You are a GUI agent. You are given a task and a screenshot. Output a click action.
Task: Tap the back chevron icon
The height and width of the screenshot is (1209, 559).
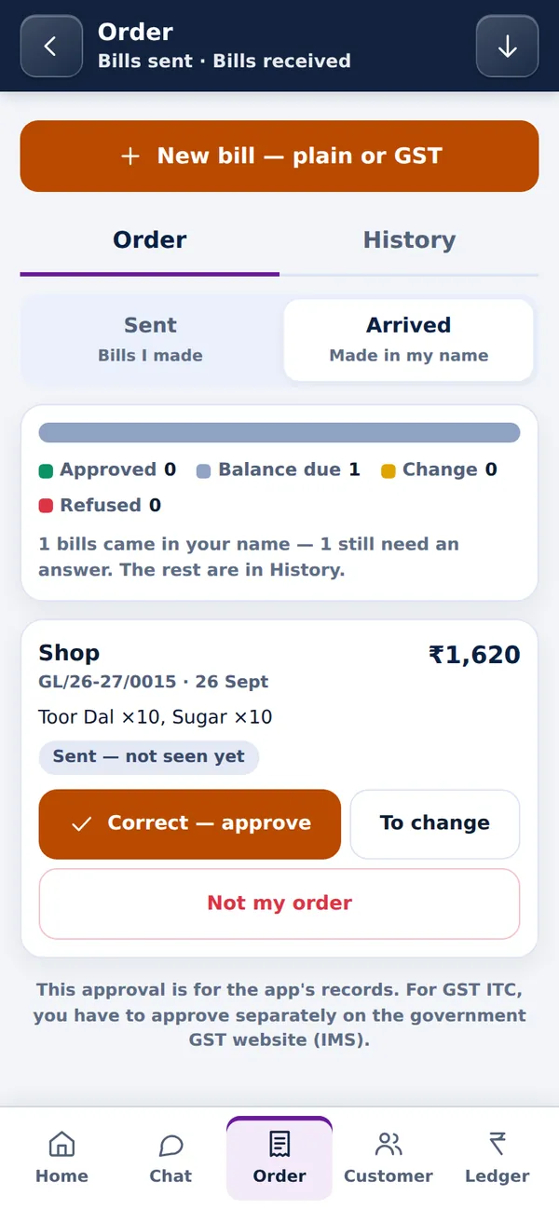[x=51, y=46]
